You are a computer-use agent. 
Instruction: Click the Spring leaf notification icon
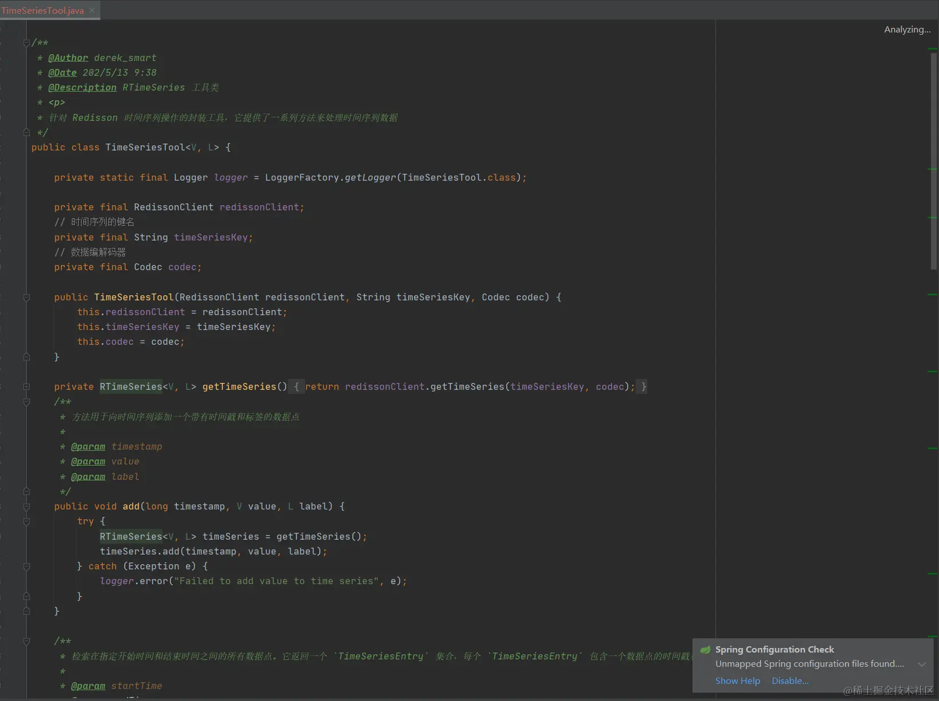pos(705,650)
